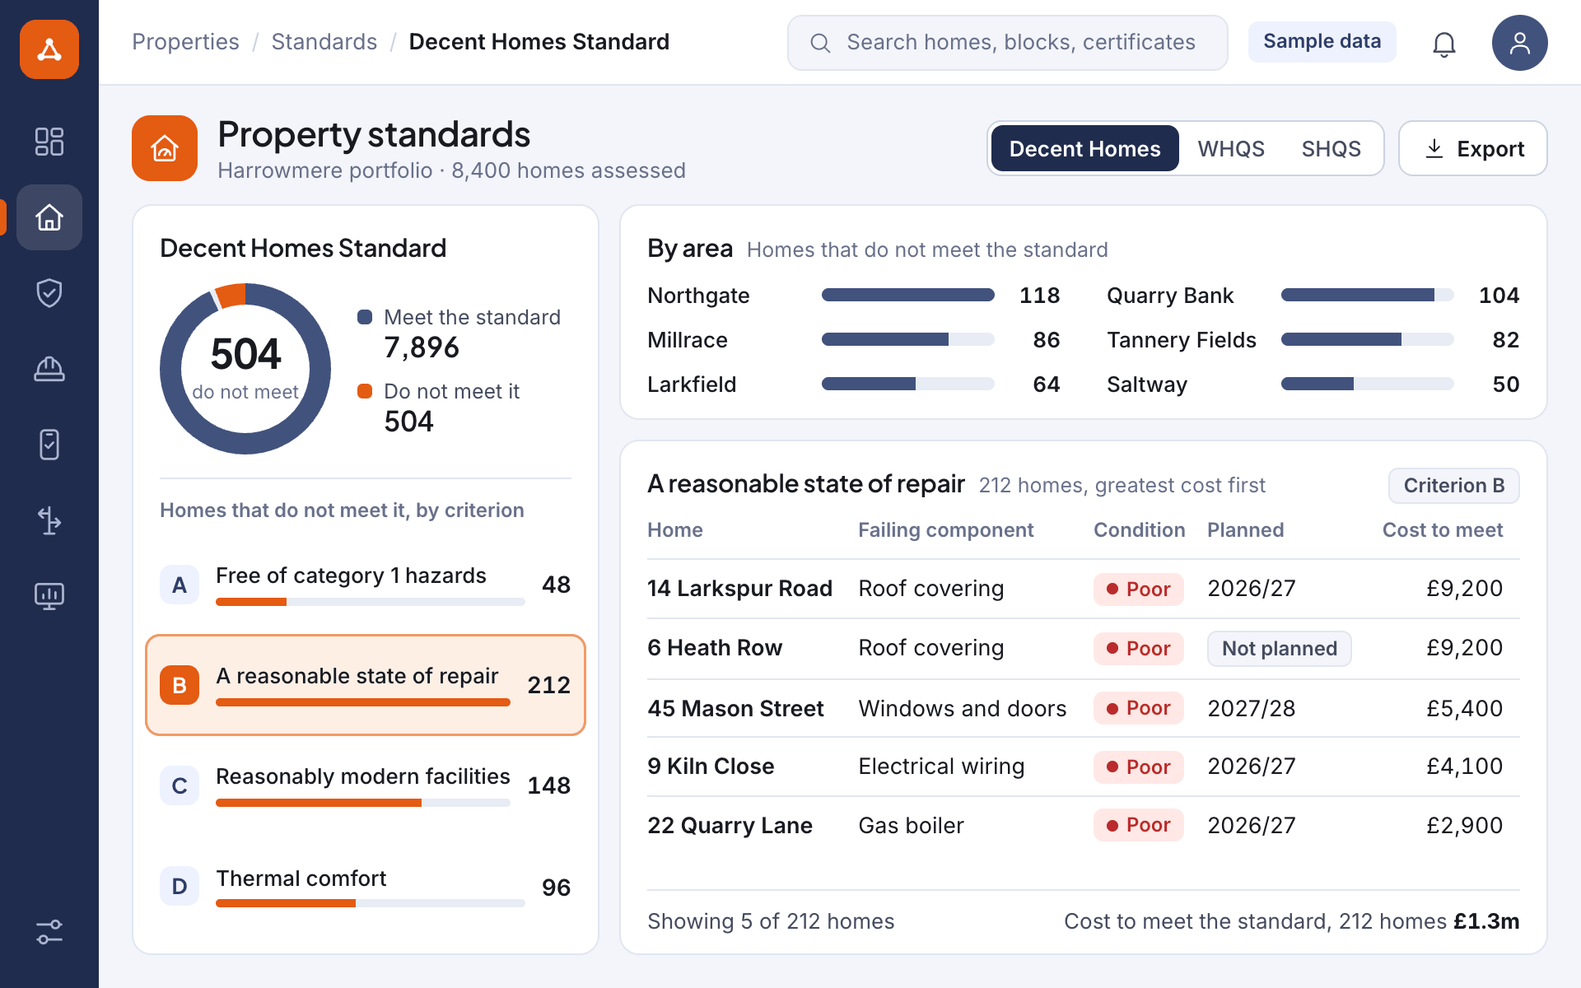1581x988 pixels.
Task: Go to Standards in the breadcrumb
Action: point(324,41)
